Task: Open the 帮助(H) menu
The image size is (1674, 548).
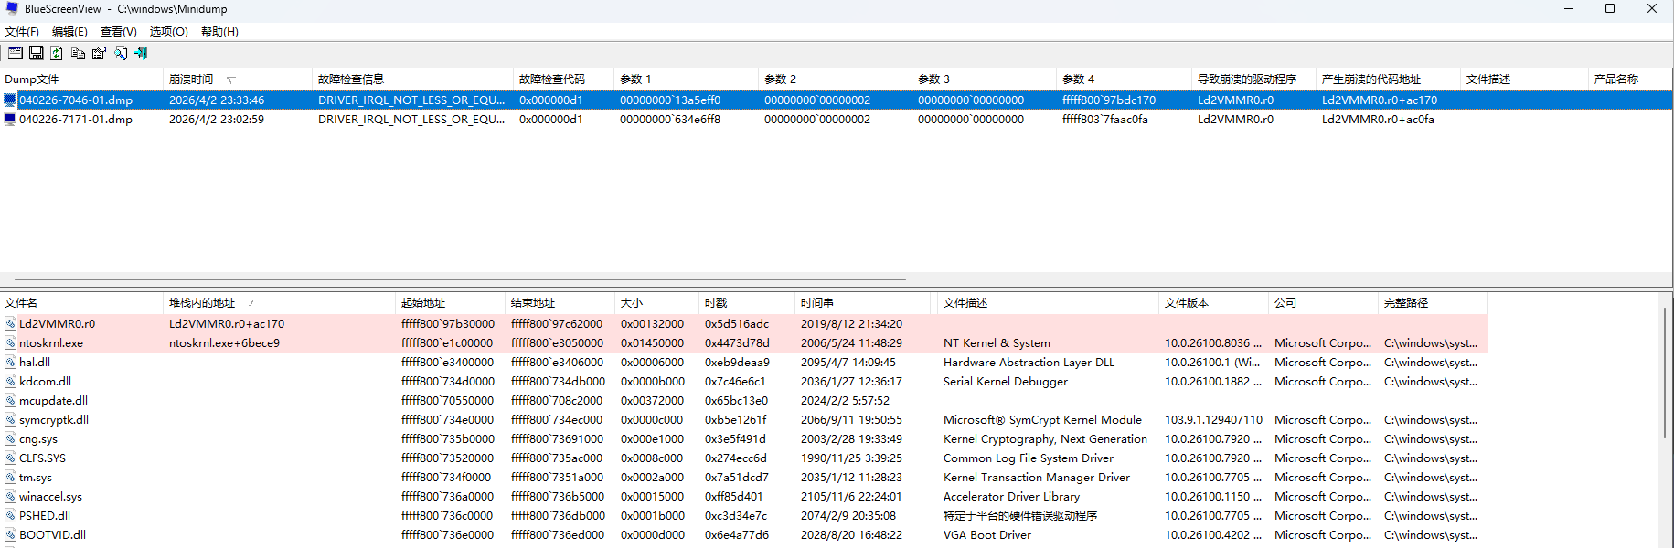Action: (219, 31)
